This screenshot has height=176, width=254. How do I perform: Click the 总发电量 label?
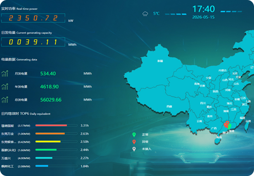click(x=21, y=100)
